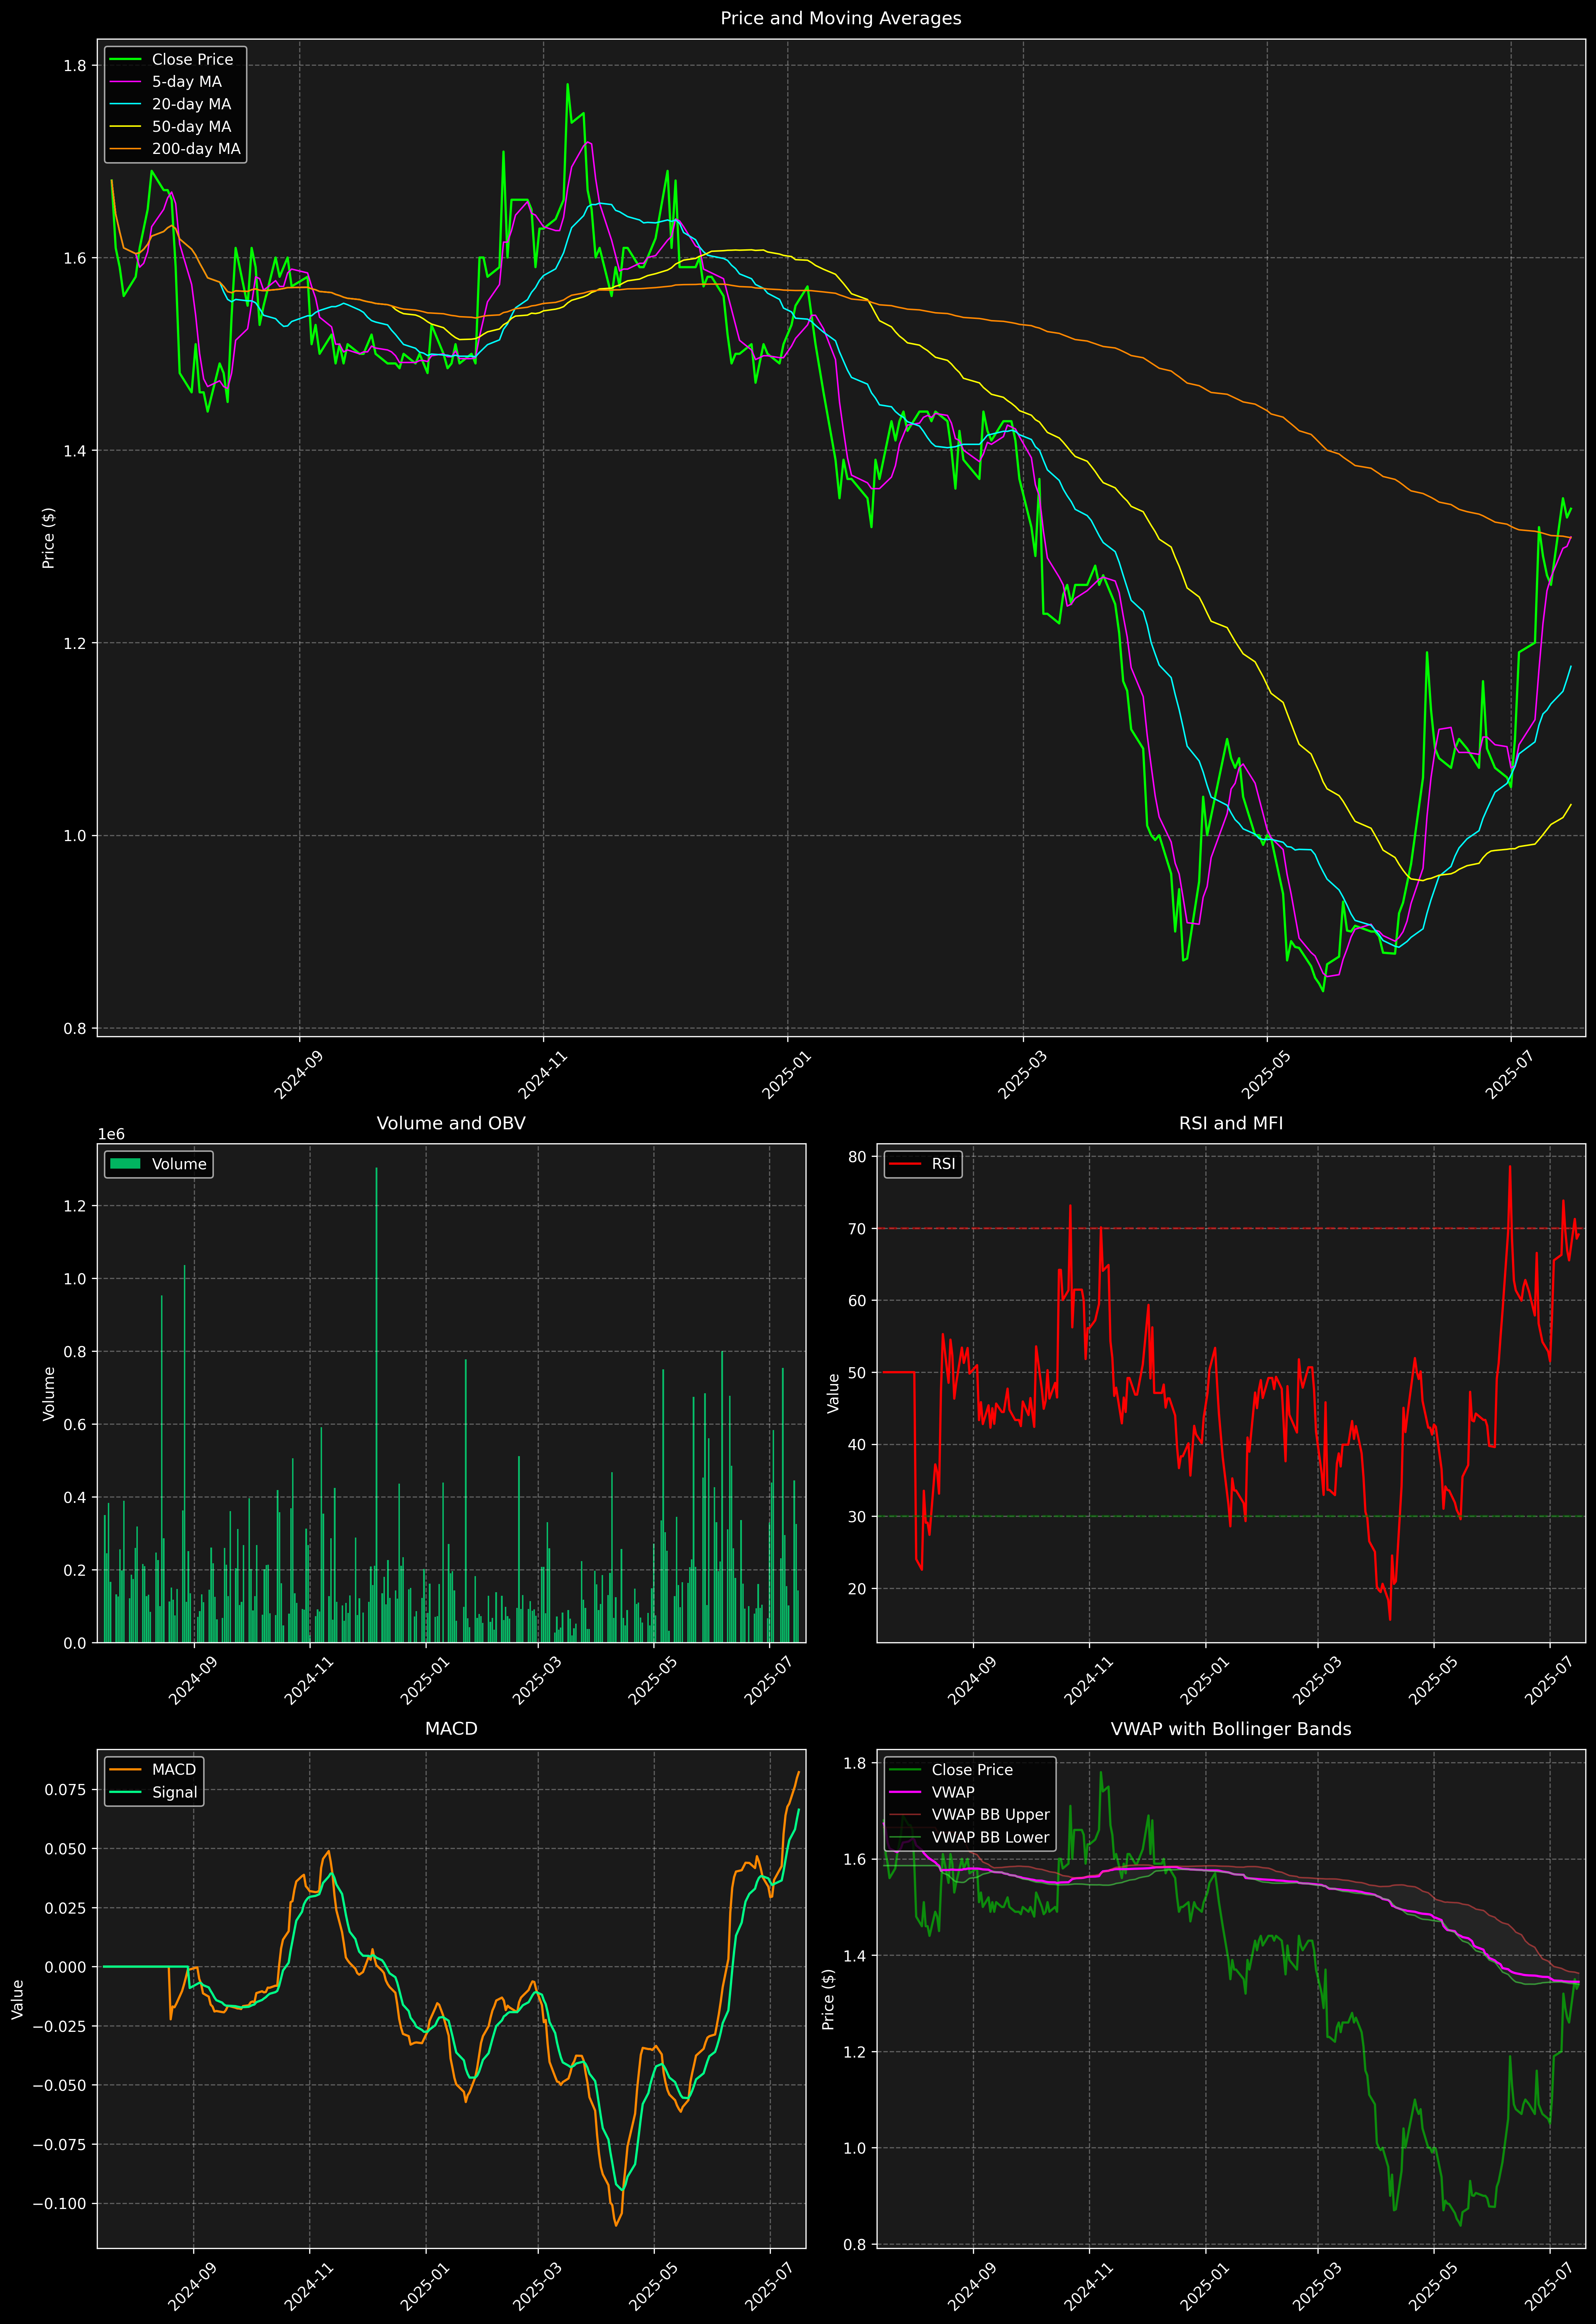Click the green dashed 30 oversold line in RSI

click(x=1231, y=1516)
